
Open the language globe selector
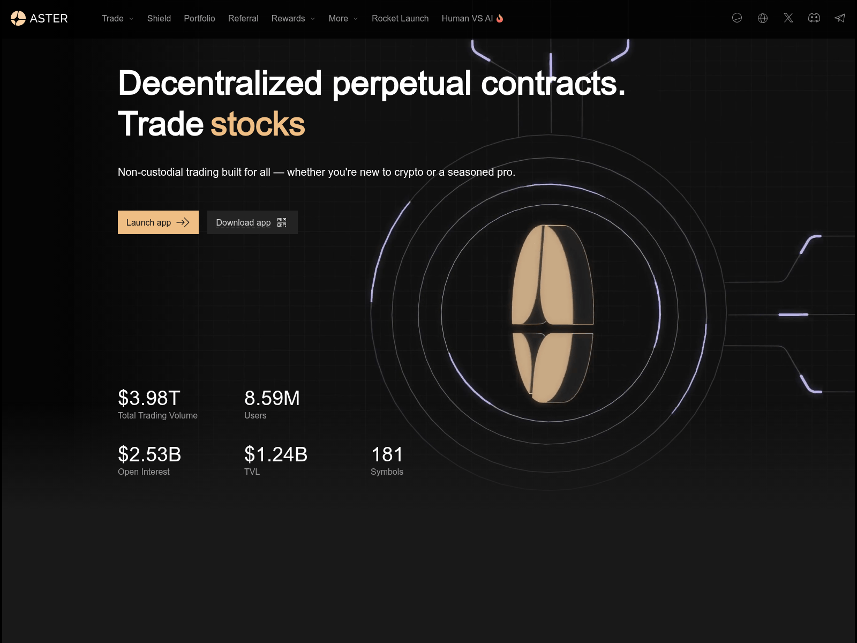pos(763,18)
